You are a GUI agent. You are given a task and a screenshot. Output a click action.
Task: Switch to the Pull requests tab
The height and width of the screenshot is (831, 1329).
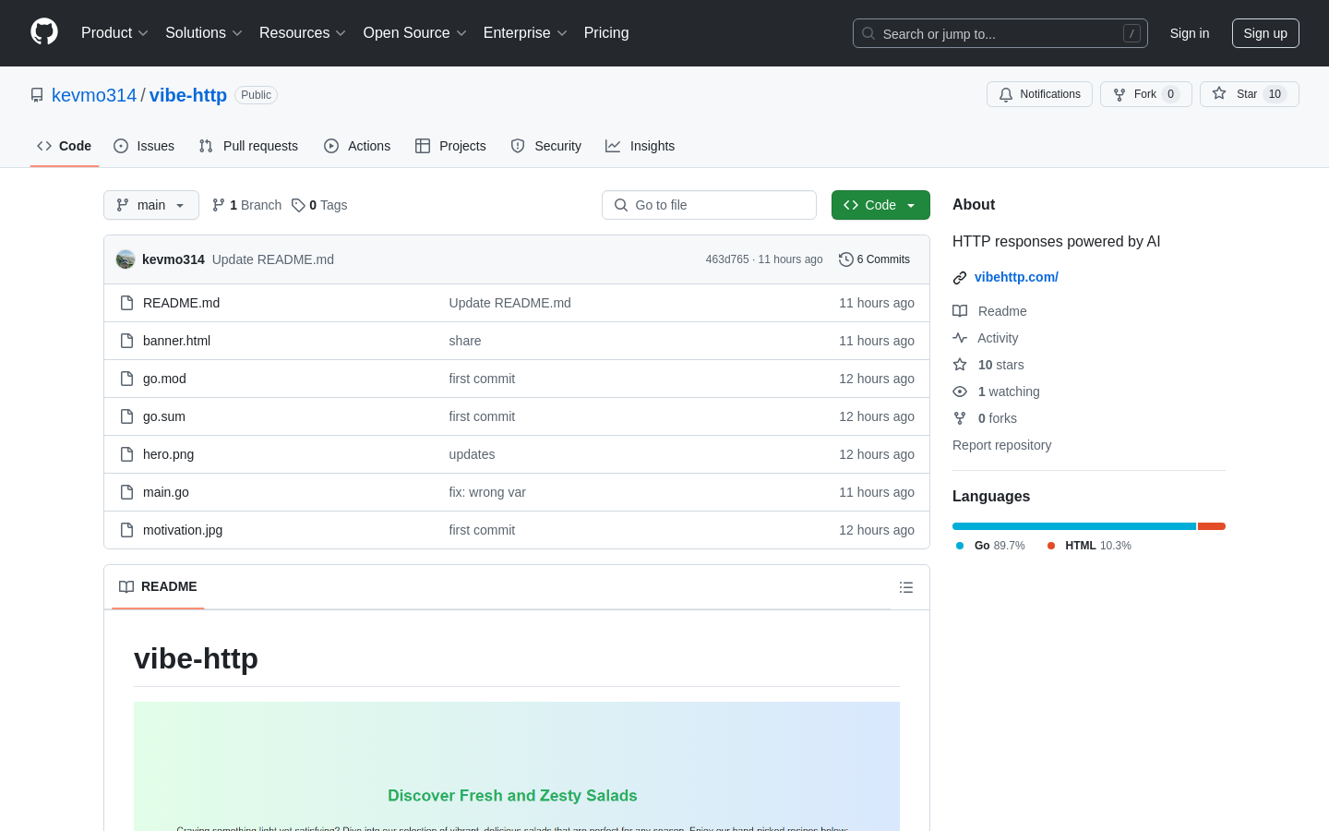point(248,146)
